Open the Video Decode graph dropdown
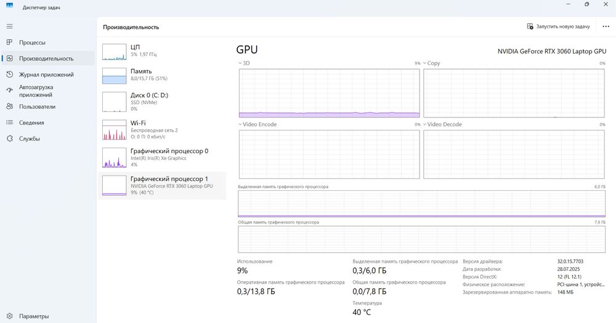The width and height of the screenshot is (616, 323). (425, 124)
